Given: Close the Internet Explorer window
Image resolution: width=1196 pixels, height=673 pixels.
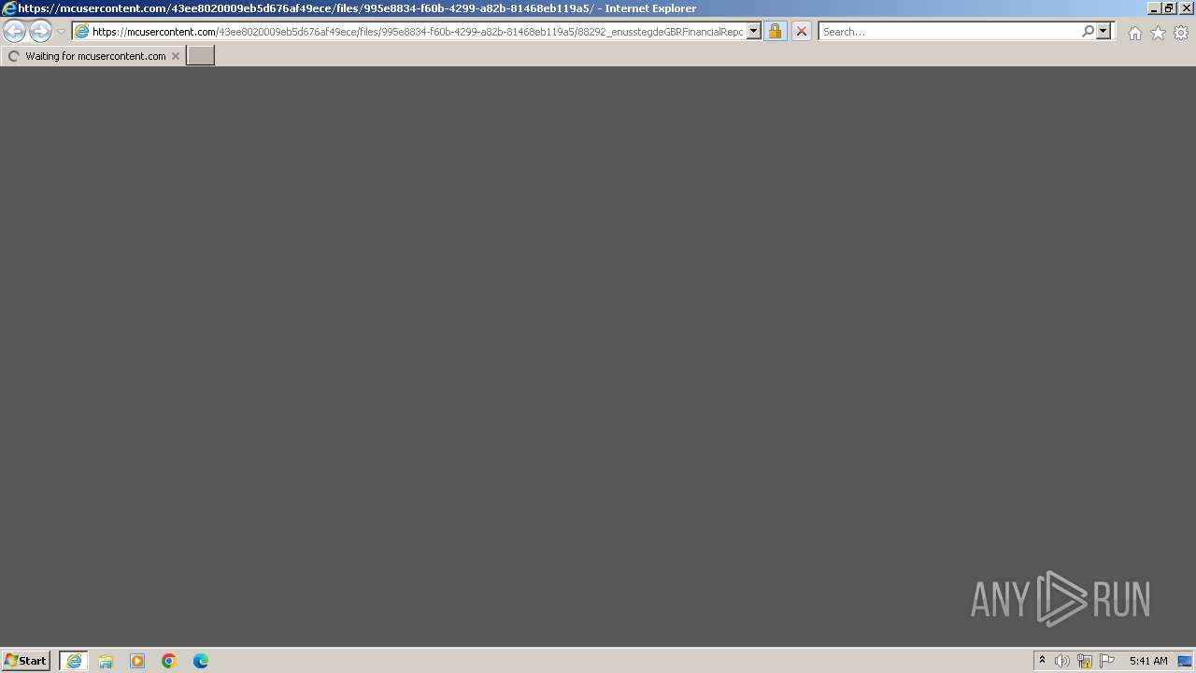Looking at the screenshot, I should [x=1185, y=8].
